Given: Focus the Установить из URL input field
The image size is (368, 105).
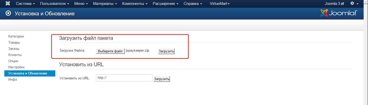Looking at the screenshot, I should (124, 78).
